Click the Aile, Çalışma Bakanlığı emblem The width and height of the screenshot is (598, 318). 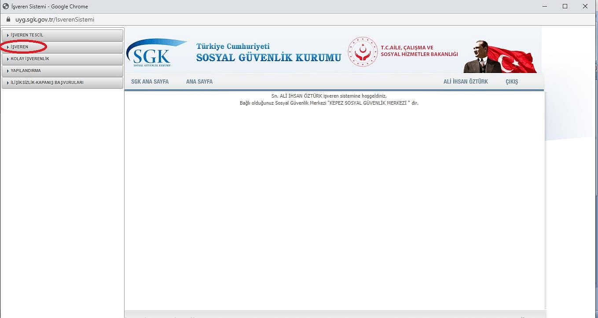(363, 51)
